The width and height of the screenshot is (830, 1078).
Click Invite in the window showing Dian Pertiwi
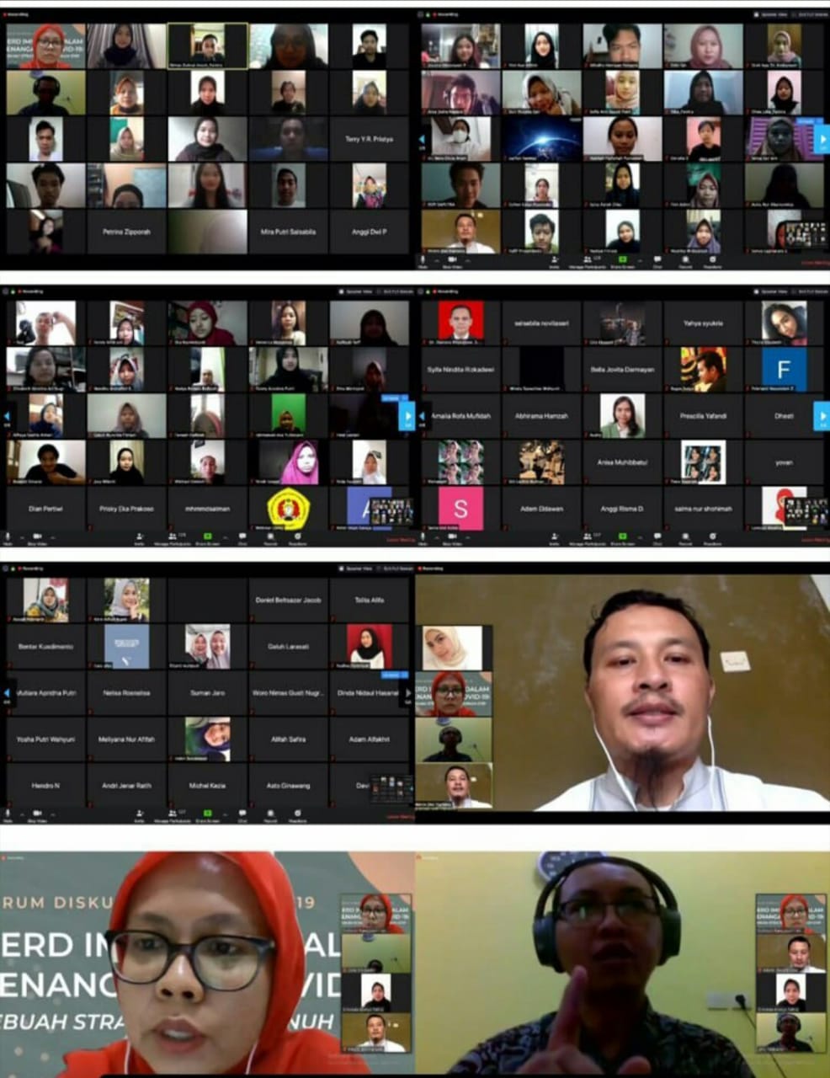point(140,537)
